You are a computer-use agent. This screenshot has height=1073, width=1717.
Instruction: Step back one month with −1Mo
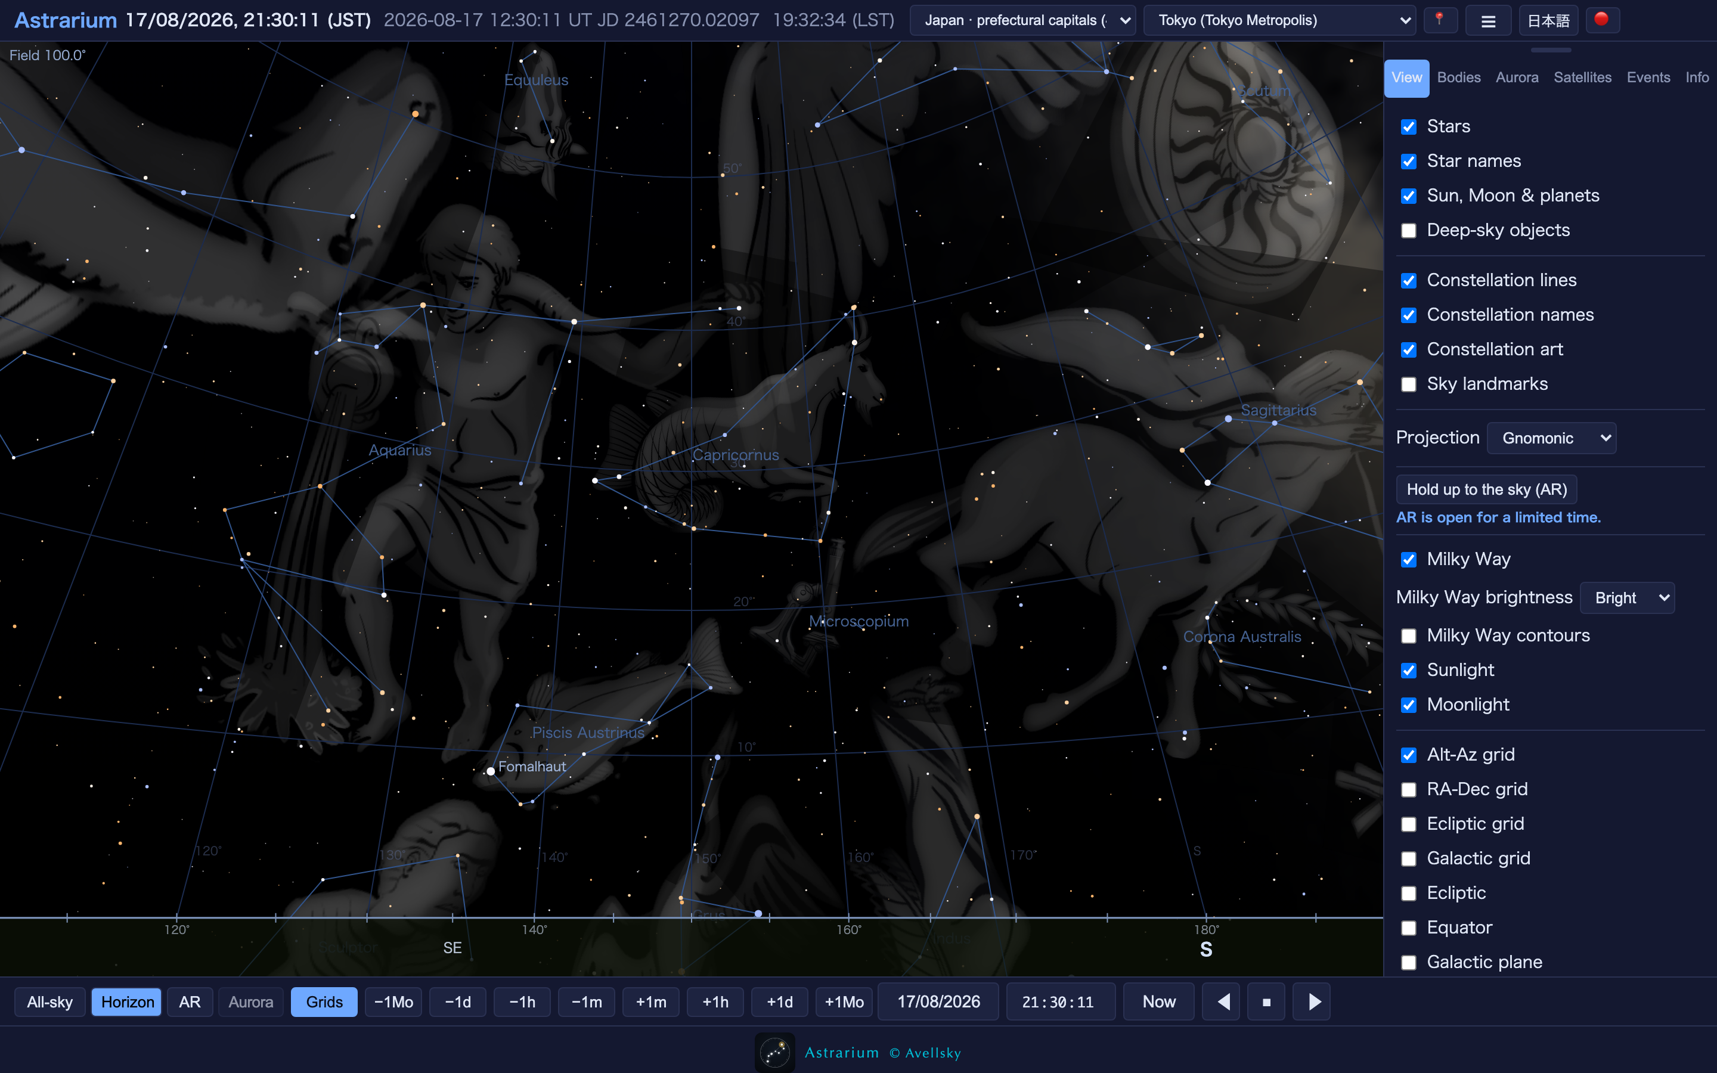coord(393,1001)
